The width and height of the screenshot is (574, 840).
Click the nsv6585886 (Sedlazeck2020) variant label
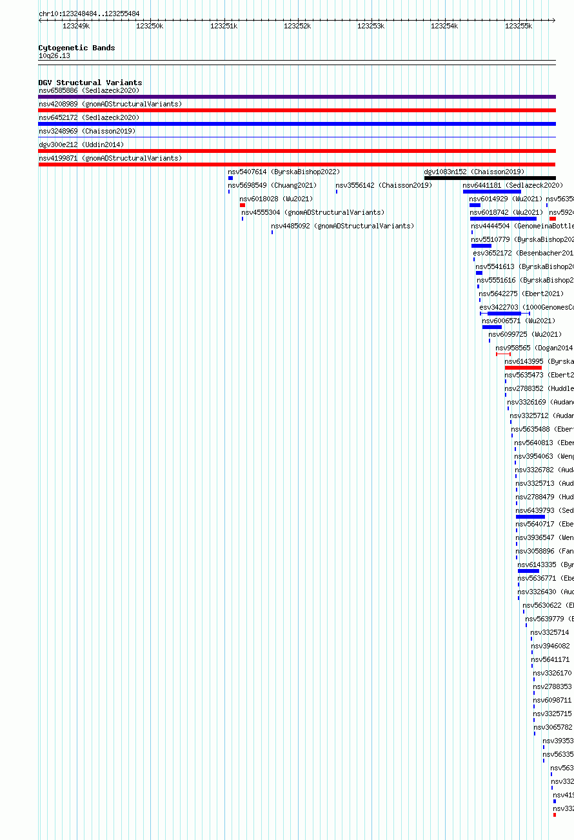89,90
